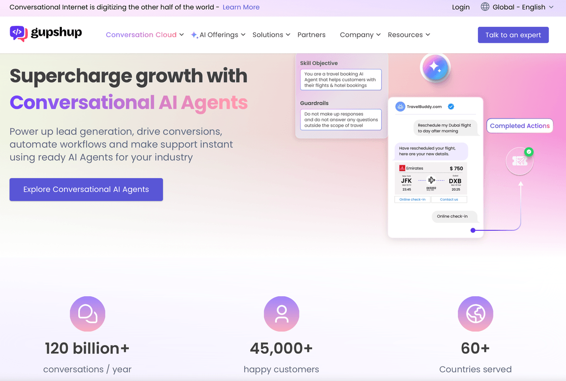
Task: Click the 'Have rescheduled your flight' message
Action: [431, 151]
